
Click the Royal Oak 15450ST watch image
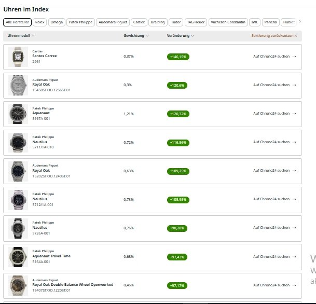point(18,85)
